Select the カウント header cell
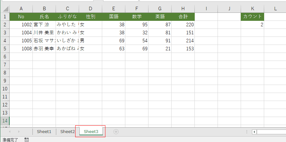Screen dimensions: 286x142 pyautogui.click(x=253, y=17)
